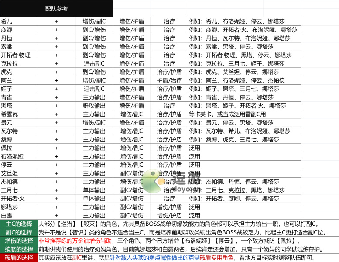Select the cell 姬子 in first column

tap(19, 89)
